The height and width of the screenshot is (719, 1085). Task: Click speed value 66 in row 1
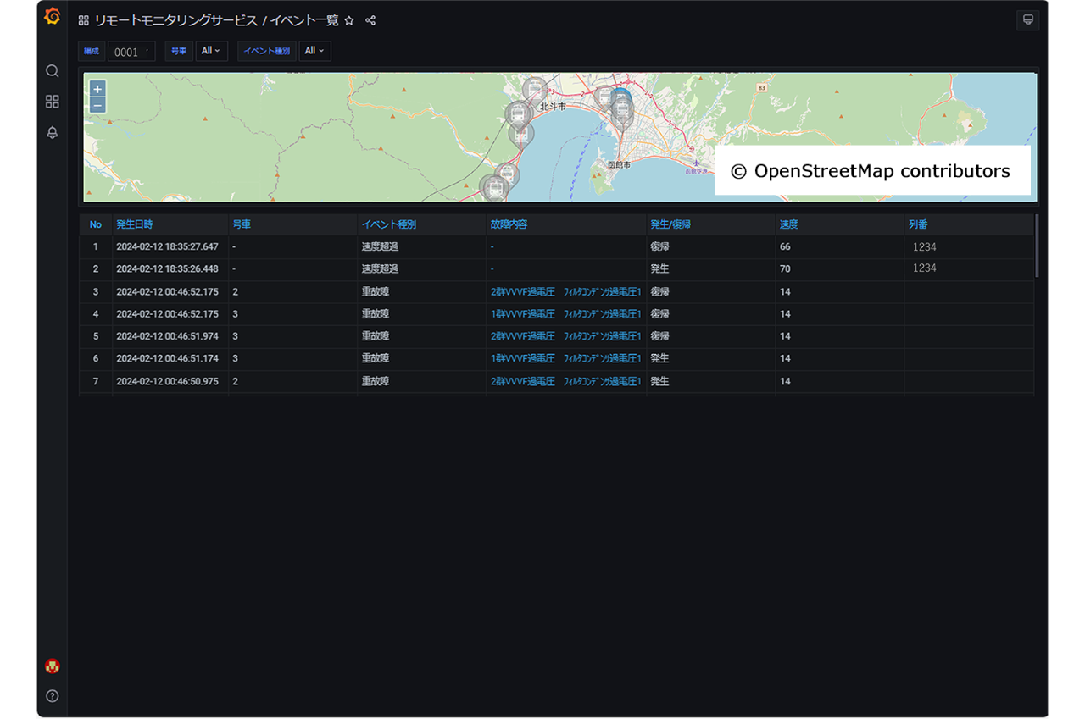tap(785, 246)
